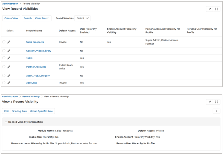Screen dimensions: 223x154
Task: Choose the Accounts row radio button
Action: click(x=4, y=83)
